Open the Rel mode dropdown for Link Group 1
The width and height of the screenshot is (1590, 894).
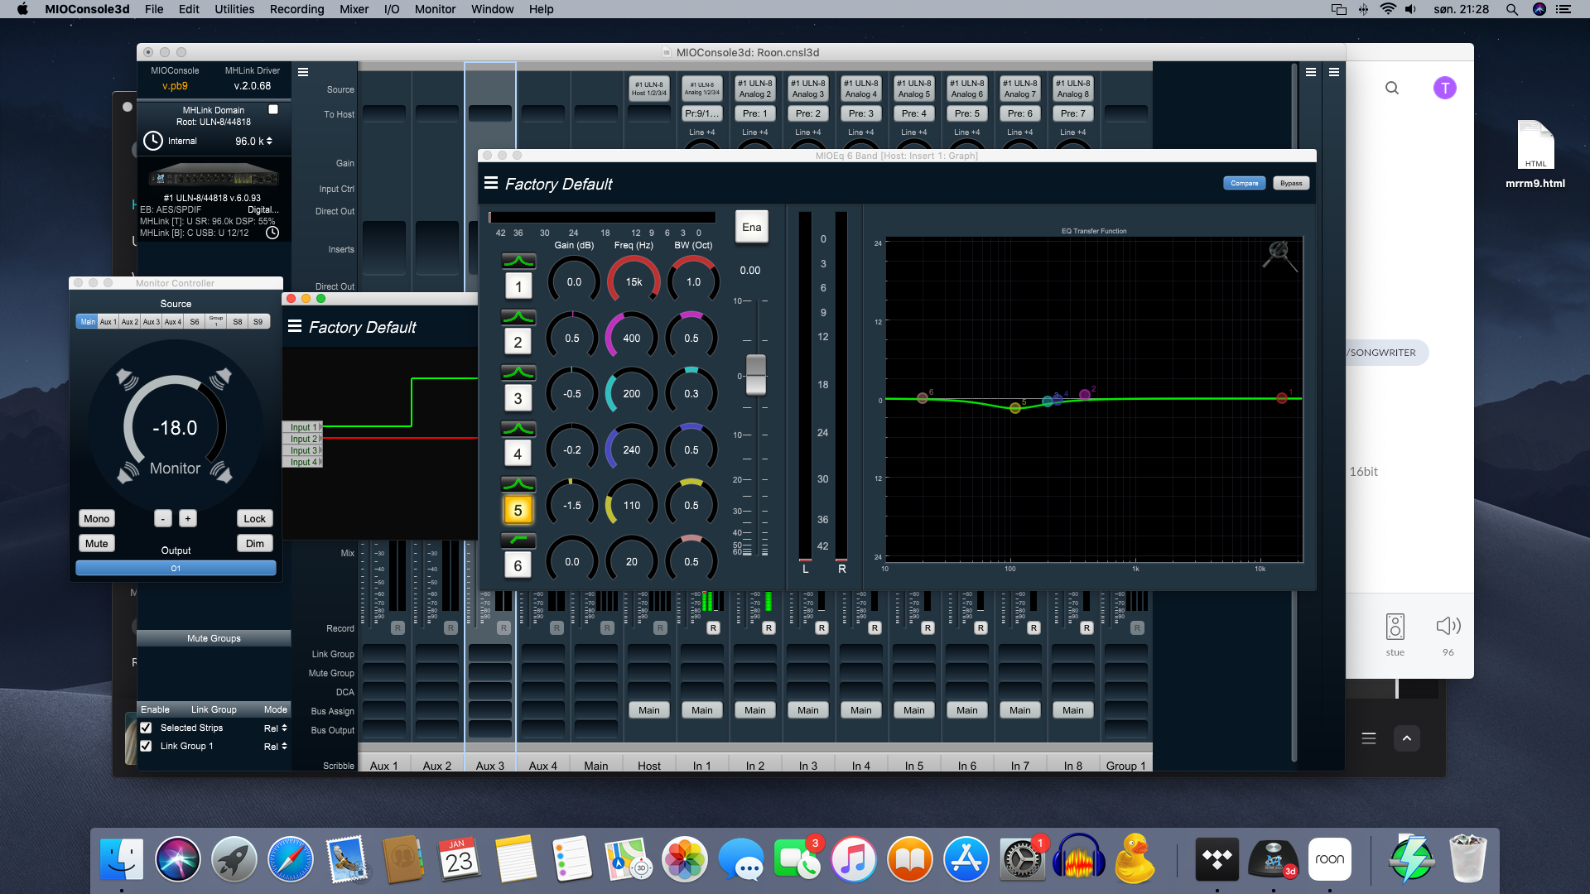[x=276, y=747]
